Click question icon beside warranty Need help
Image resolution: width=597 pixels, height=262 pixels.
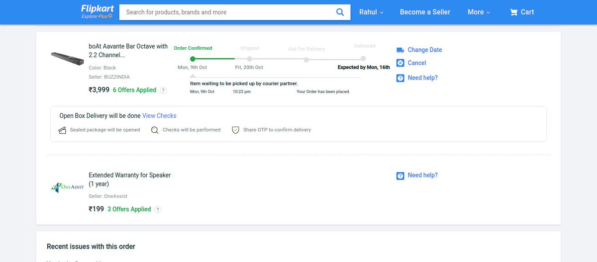pos(400,175)
